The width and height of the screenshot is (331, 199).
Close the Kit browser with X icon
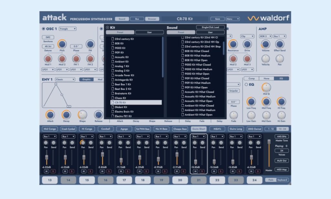(108, 28)
